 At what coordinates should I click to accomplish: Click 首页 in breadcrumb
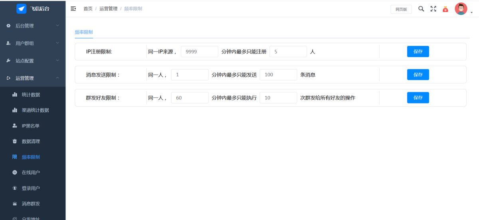pos(88,9)
